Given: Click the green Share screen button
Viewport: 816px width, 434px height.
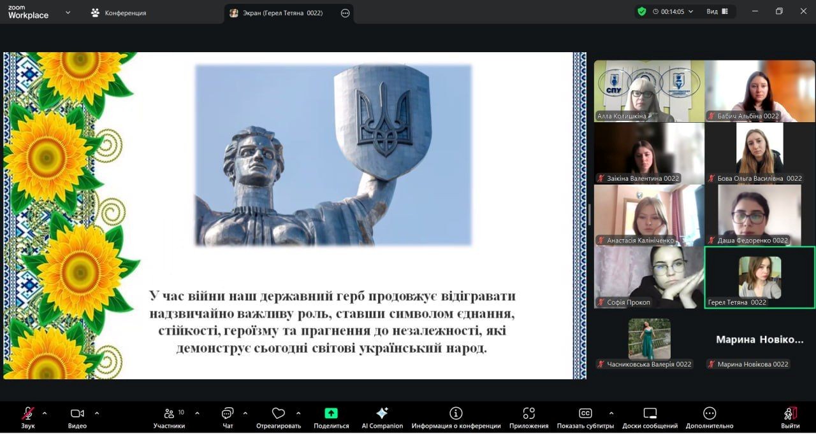Looking at the screenshot, I should click(x=331, y=414).
